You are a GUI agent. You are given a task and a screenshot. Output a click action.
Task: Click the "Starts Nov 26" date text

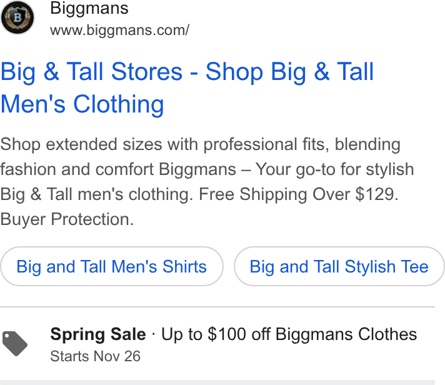96,356
